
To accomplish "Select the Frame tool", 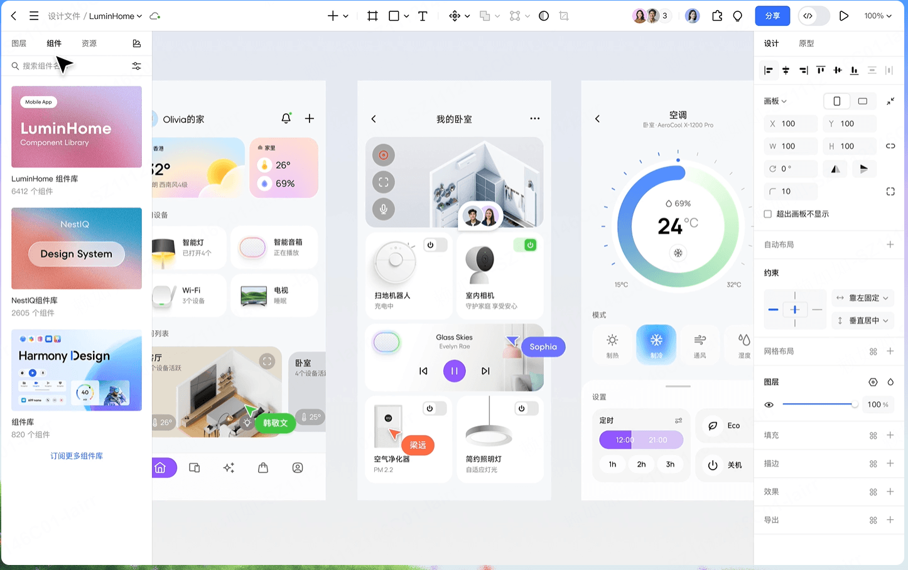I will tap(372, 16).
